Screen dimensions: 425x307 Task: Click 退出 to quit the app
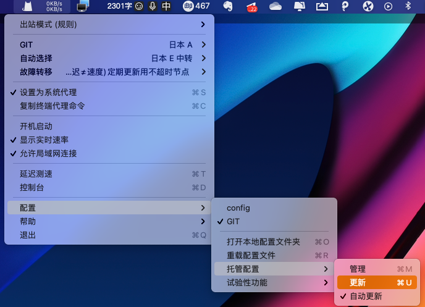(x=28, y=235)
